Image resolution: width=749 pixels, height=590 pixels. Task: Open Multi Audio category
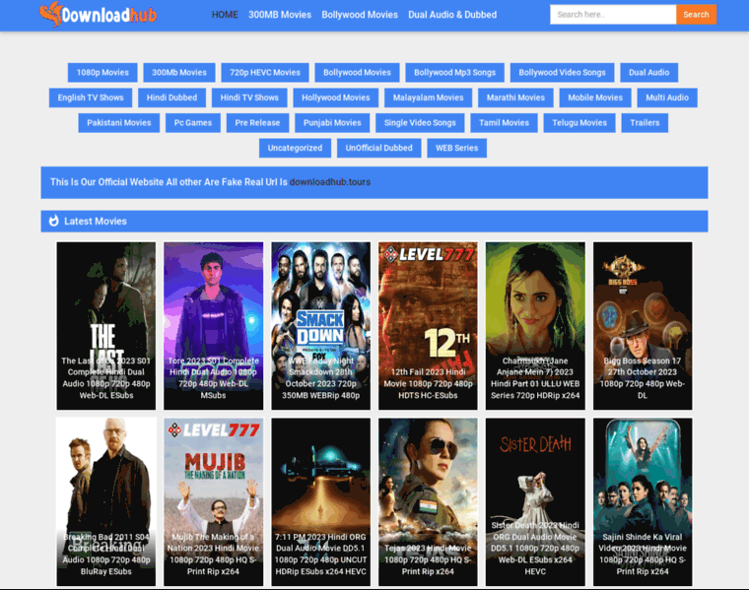pos(667,98)
